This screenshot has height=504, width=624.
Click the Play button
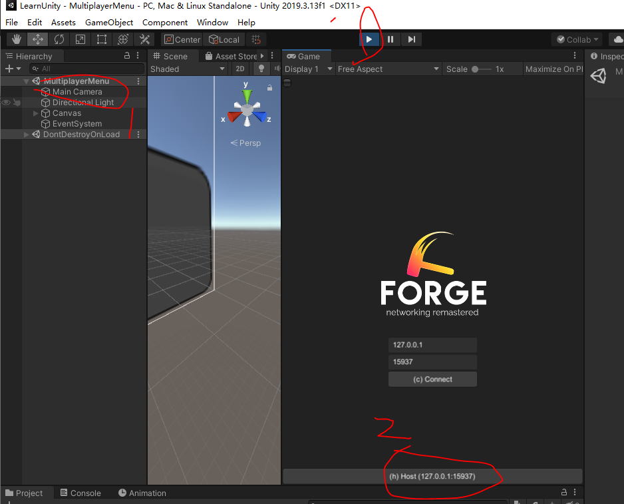point(369,39)
